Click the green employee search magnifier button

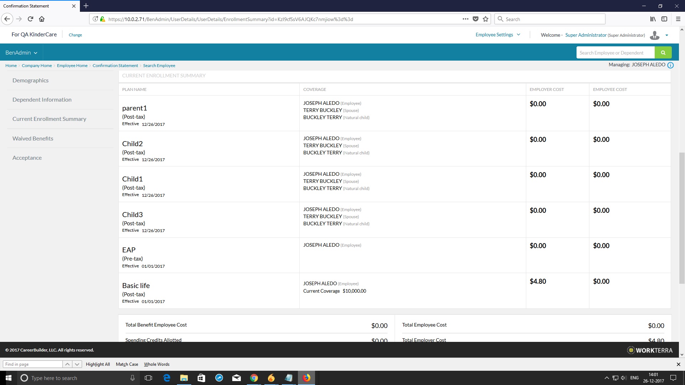(663, 53)
